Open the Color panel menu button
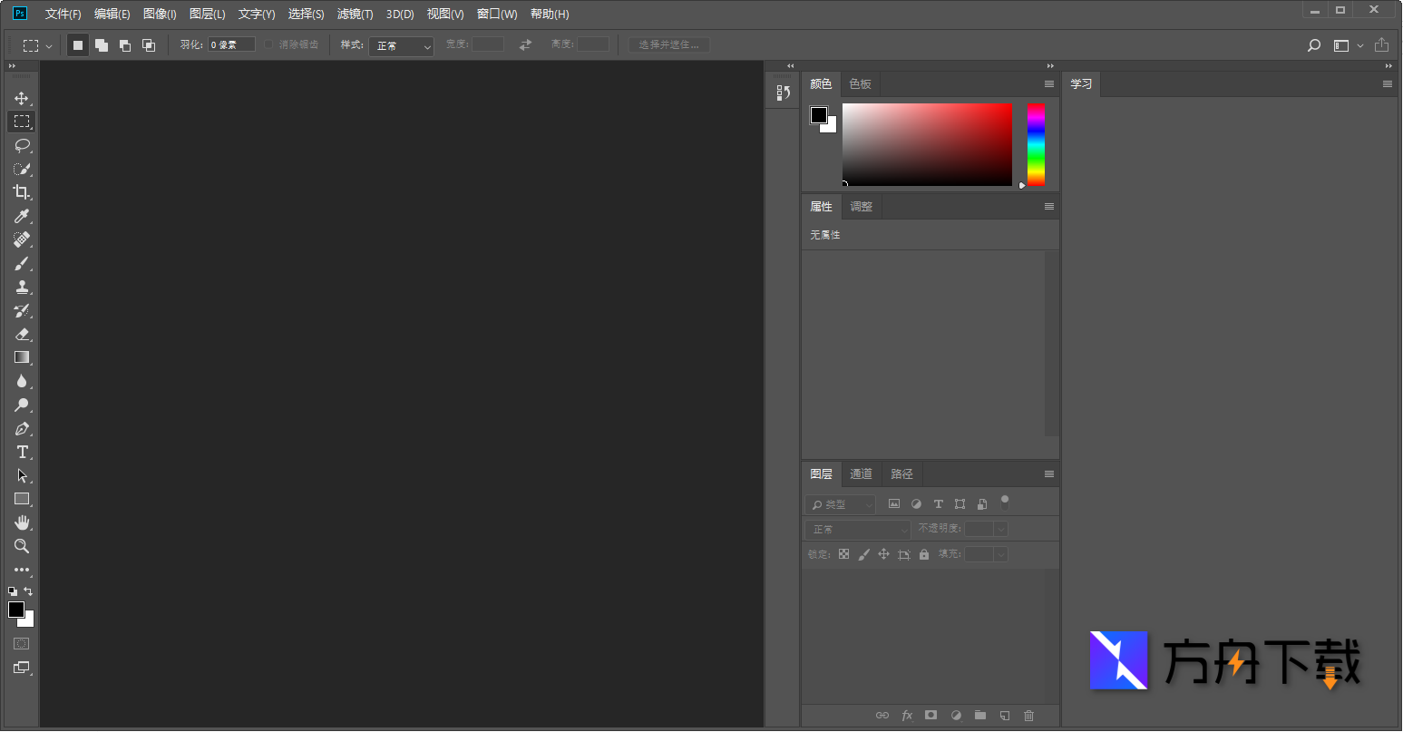Image resolution: width=1403 pixels, height=732 pixels. point(1048,83)
